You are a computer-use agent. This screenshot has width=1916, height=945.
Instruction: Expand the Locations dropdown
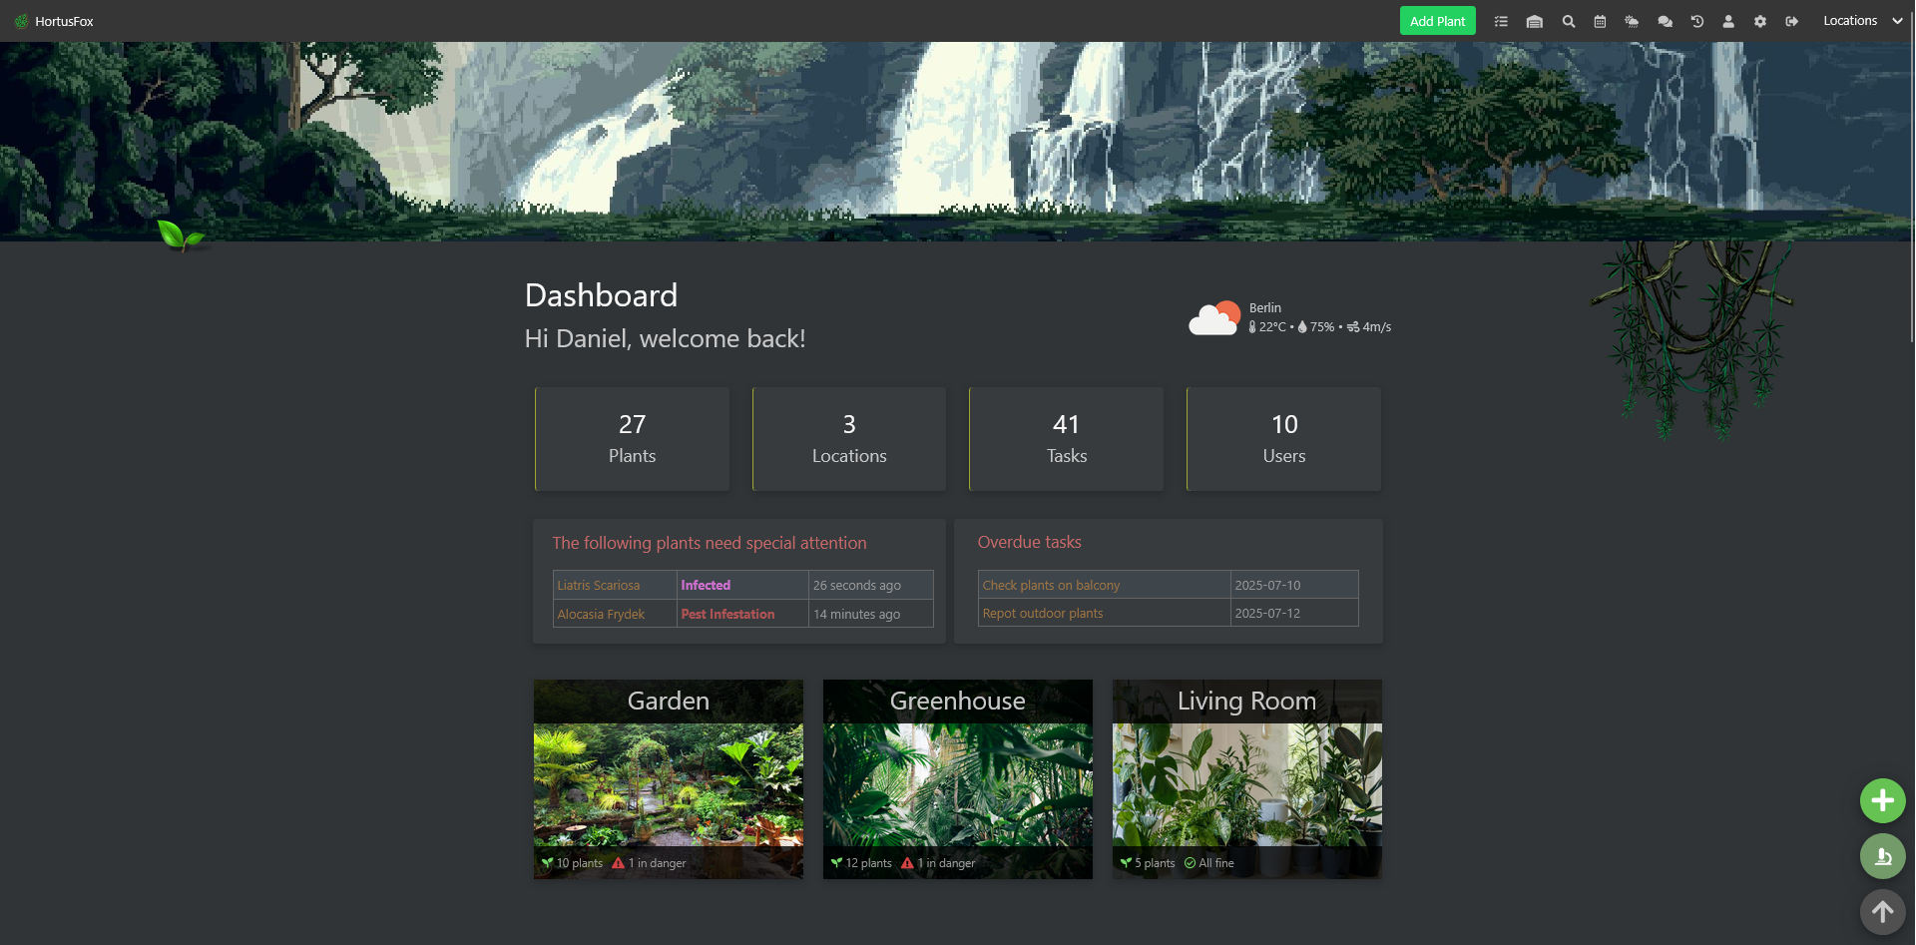point(1861,20)
